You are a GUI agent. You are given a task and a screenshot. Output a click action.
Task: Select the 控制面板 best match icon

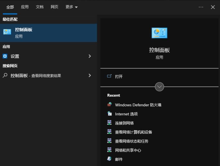point(7,31)
